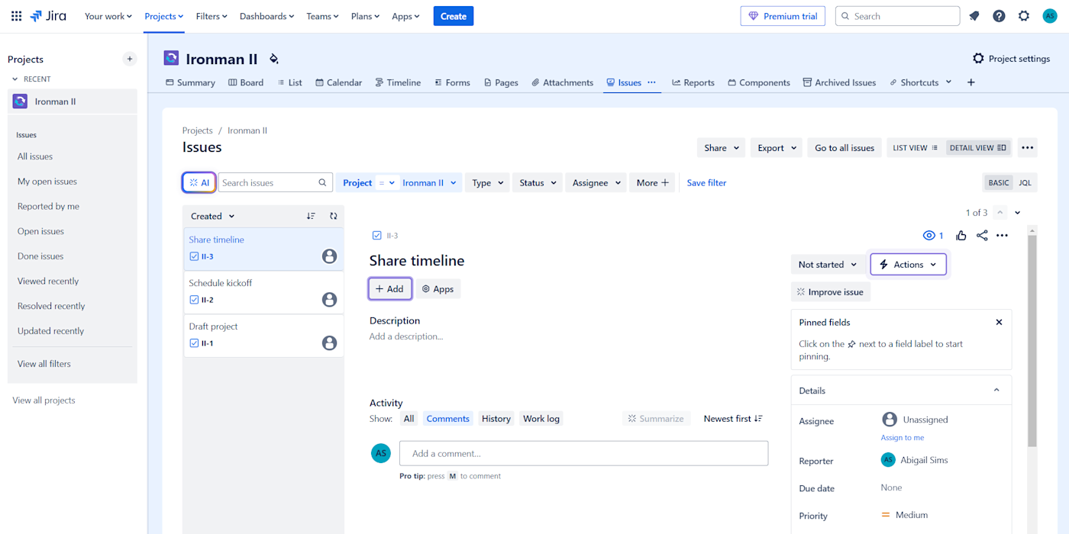Open the AS profile avatar in header
Screen dimensions: 1069x534
1050,16
